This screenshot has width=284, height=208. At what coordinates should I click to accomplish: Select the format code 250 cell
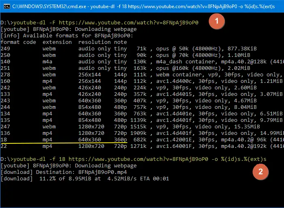click(5, 55)
